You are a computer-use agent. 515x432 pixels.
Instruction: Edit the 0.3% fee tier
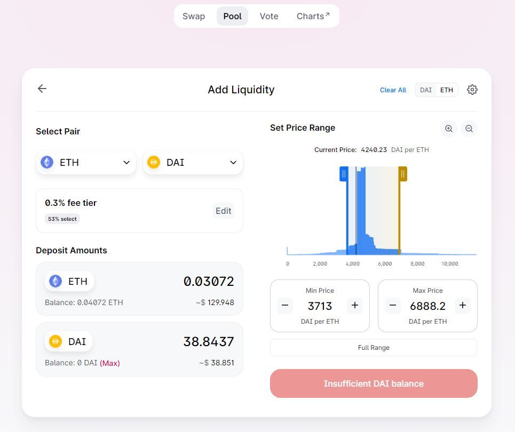(x=223, y=211)
